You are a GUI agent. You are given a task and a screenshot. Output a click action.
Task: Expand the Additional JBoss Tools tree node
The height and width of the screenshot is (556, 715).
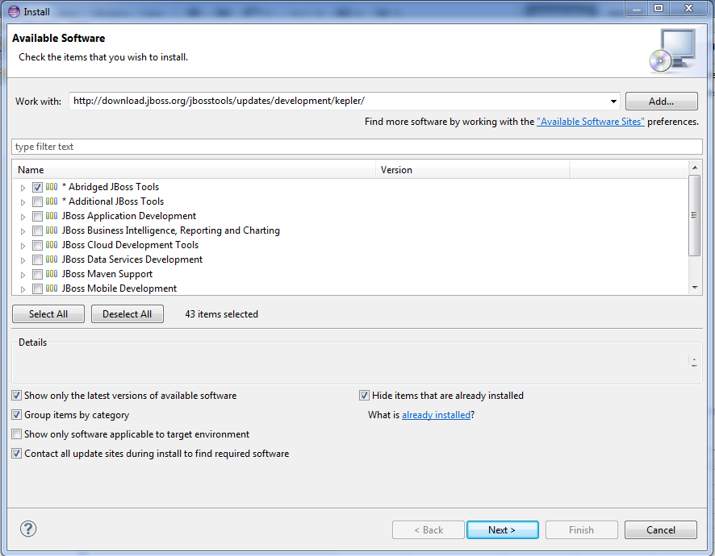tap(23, 202)
